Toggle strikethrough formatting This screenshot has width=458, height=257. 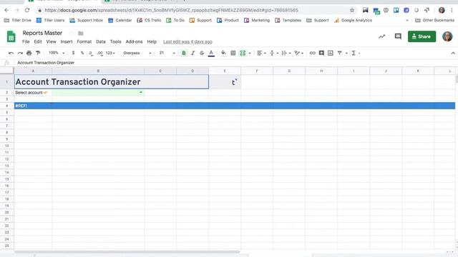point(202,53)
